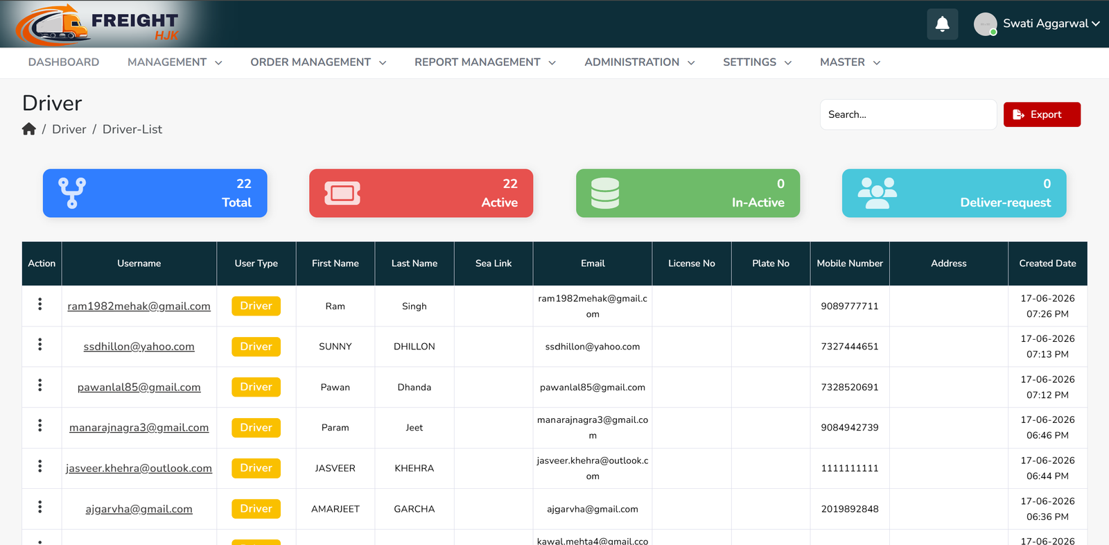Click the Address column header

point(949,263)
